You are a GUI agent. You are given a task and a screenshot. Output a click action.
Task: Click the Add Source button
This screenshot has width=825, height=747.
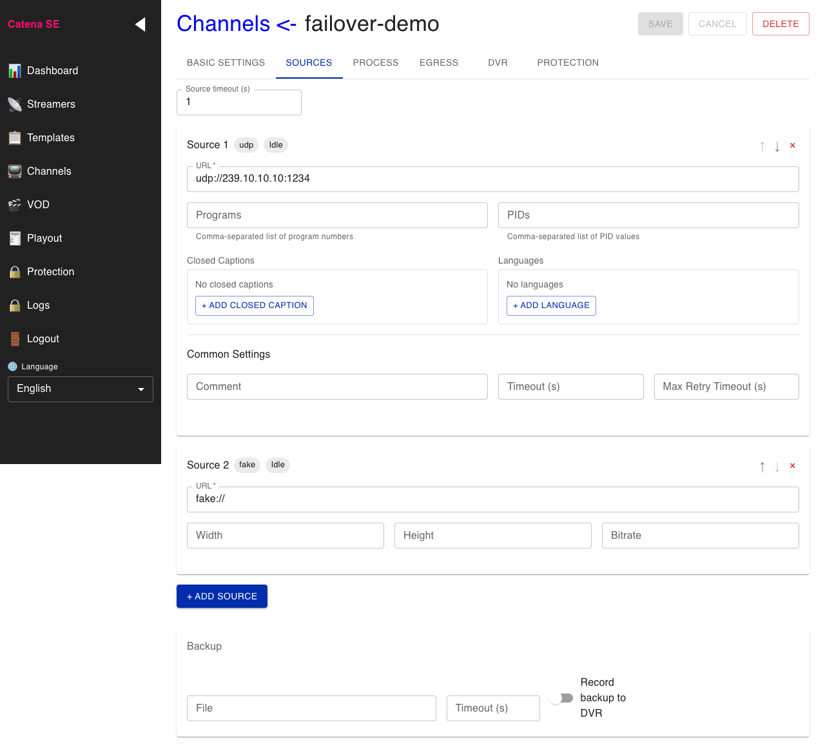click(222, 596)
